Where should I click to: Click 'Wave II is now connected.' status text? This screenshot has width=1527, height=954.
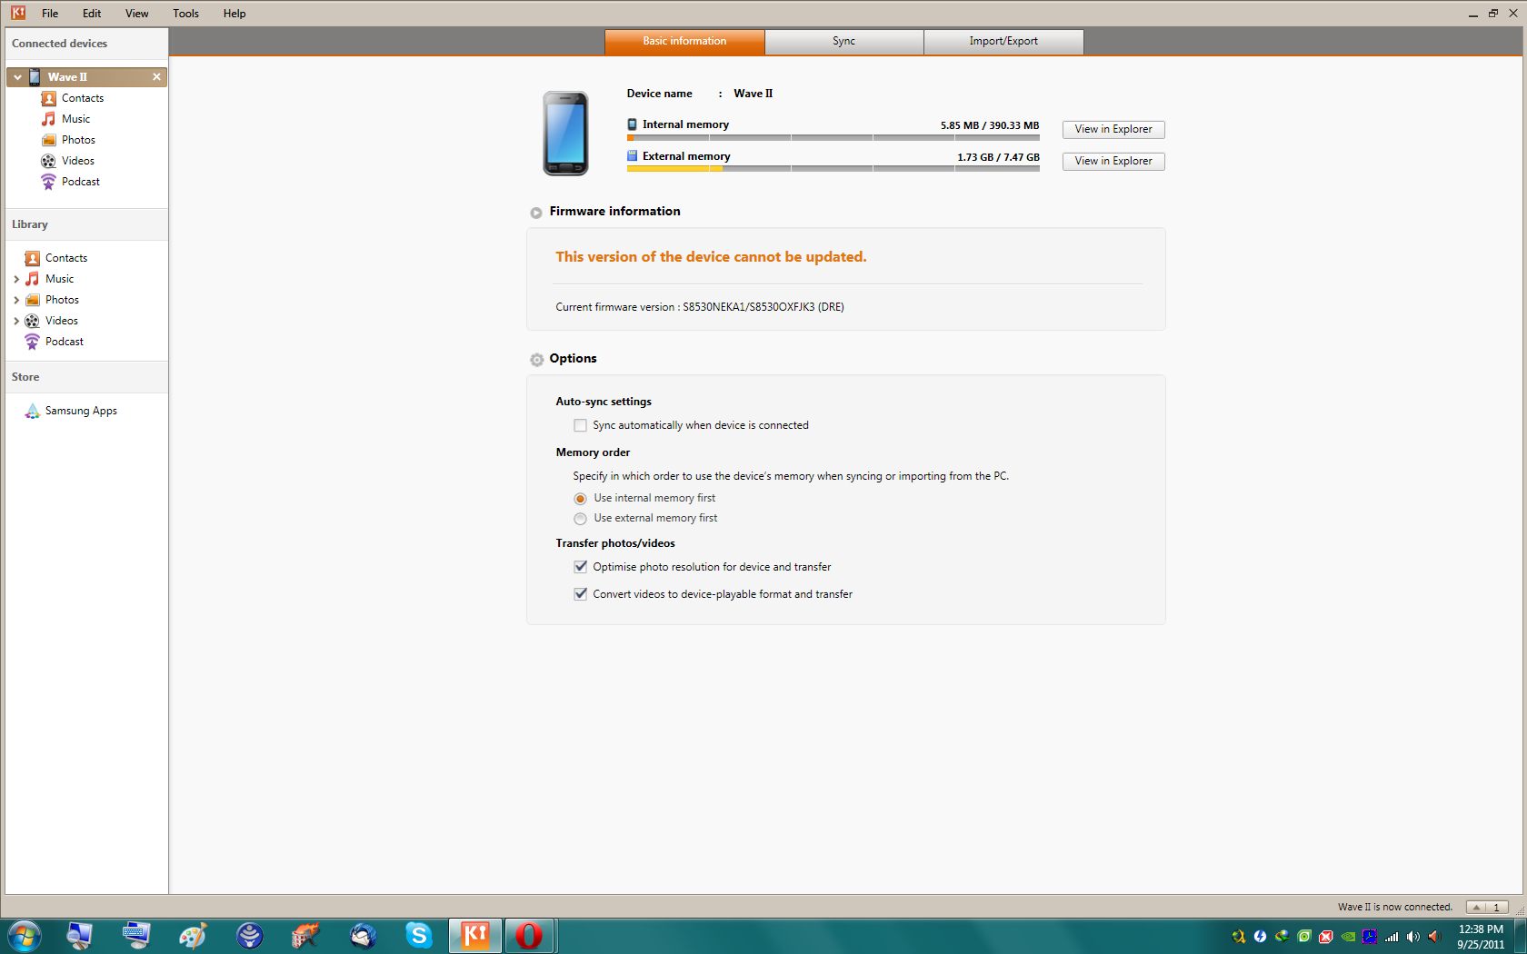(1395, 907)
